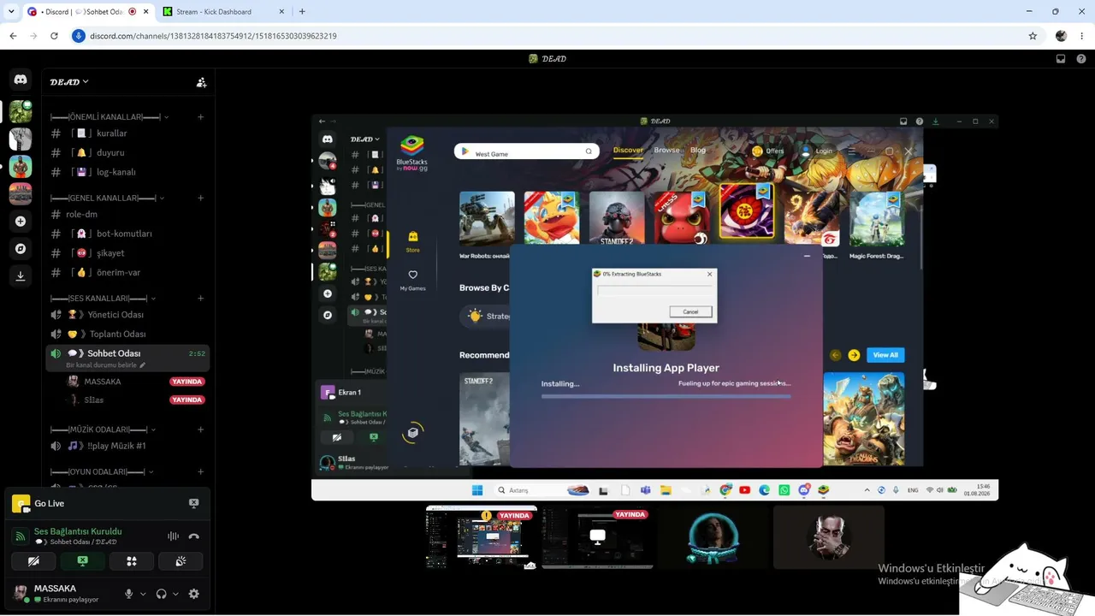
Task: Click Cancel in Extracting BlueStacks dialog
Action: 690,311
